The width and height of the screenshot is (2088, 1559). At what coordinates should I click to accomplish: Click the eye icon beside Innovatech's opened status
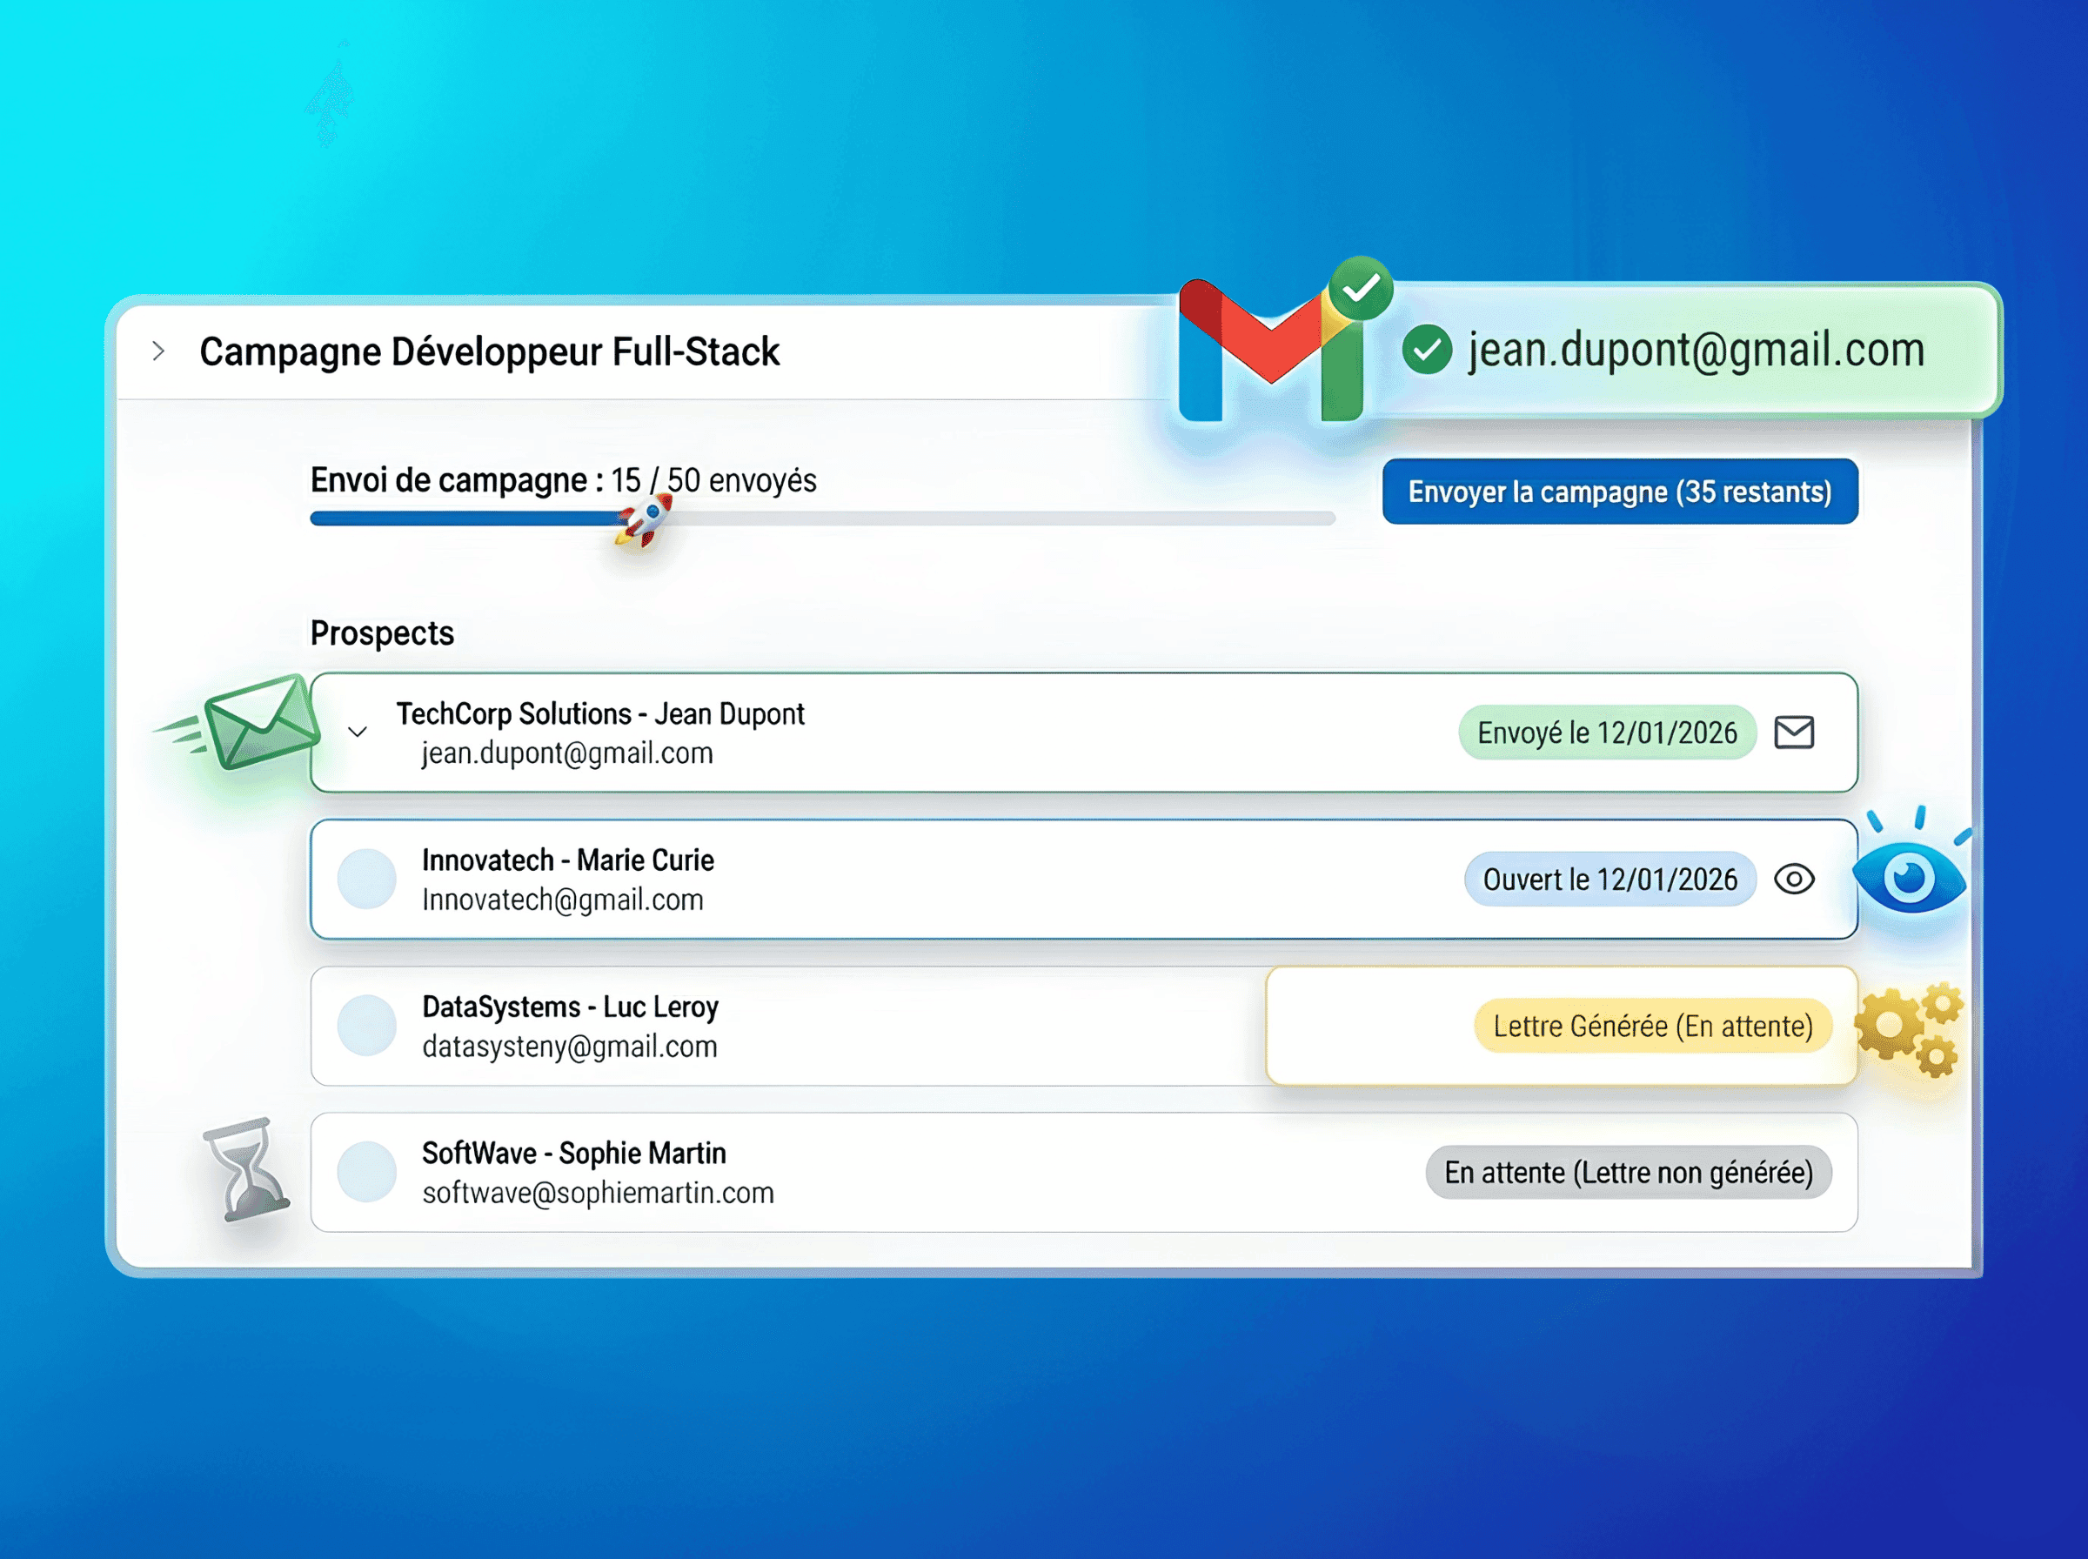pyautogui.click(x=1796, y=879)
